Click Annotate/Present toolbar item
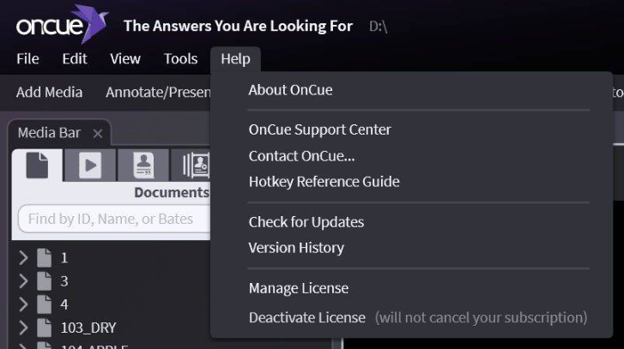Viewport: 624px width, 349px height. (x=158, y=93)
